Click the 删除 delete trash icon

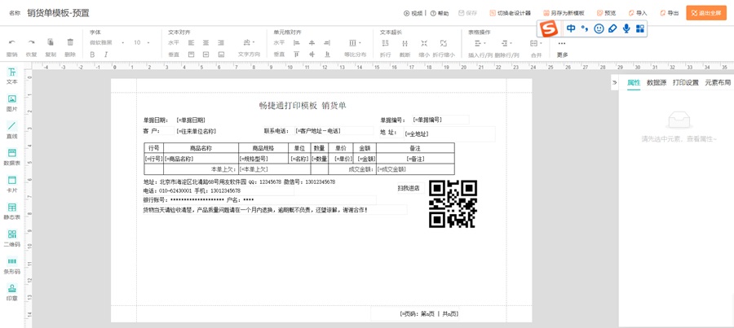tap(70, 42)
